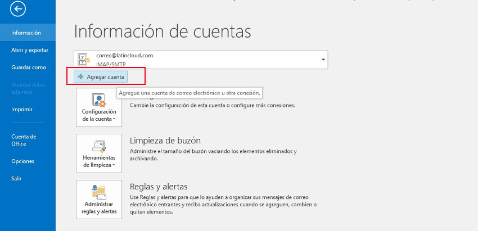Open Opciones from the sidebar
This screenshot has width=478, height=231.
22,161
